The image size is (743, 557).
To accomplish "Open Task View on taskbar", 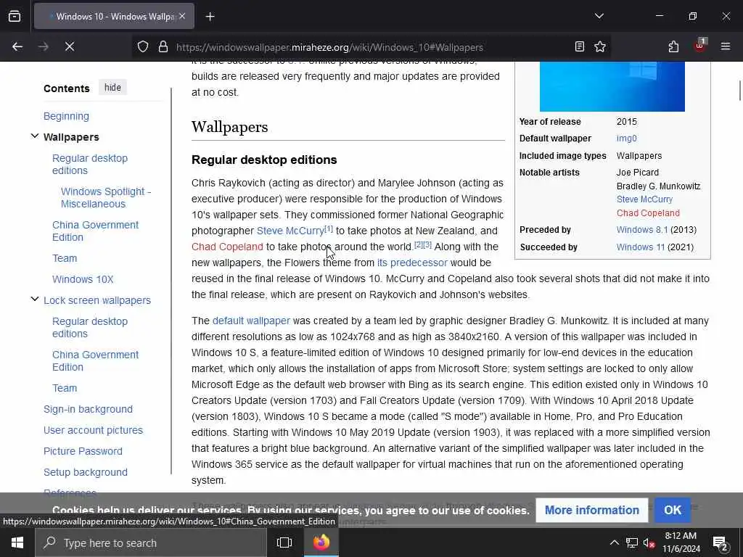I will (284, 542).
